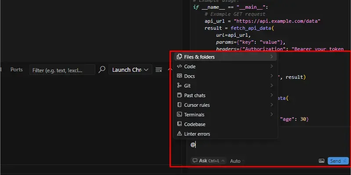Attach an image to the chat
Image resolution: width=351 pixels, height=175 pixels.
point(322,161)
